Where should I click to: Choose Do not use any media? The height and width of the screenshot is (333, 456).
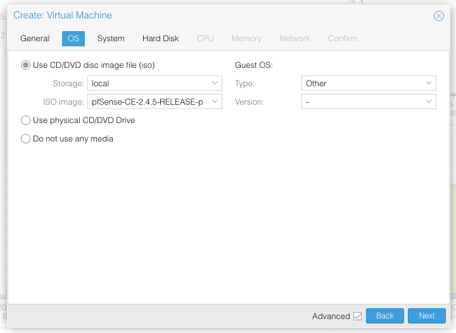[x=26, y=138]
